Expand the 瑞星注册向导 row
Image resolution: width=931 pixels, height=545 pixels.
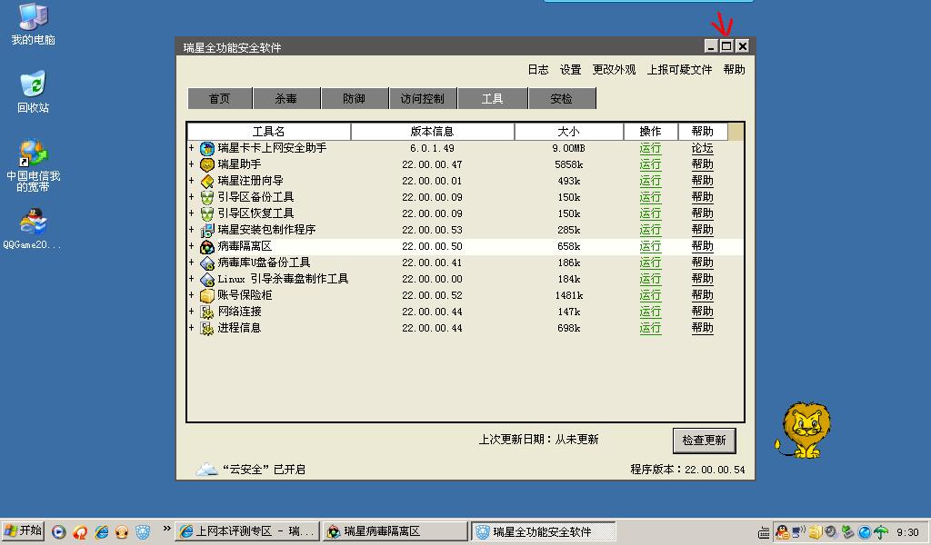click(191, 180)
